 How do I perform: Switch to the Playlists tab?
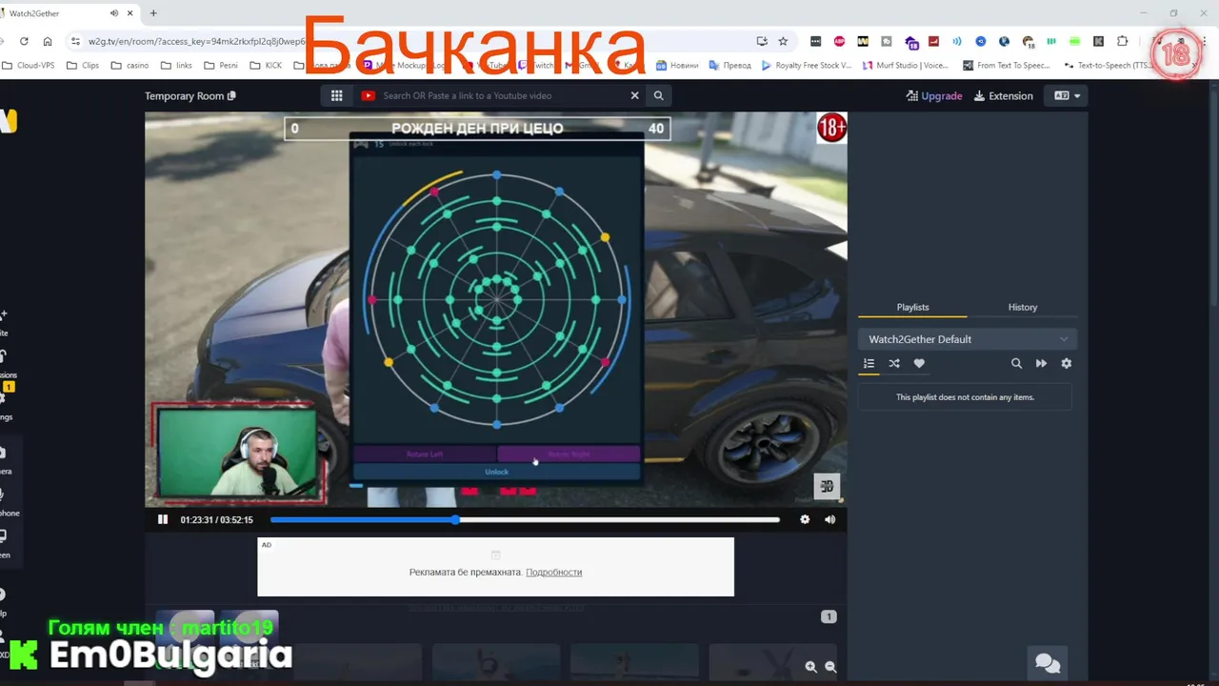[912, 307]
